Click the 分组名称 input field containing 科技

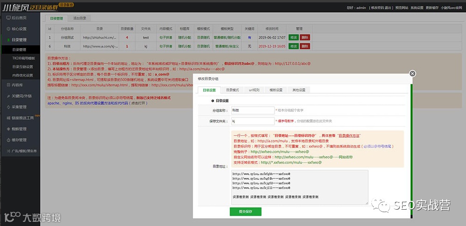(x=252, y=110)
